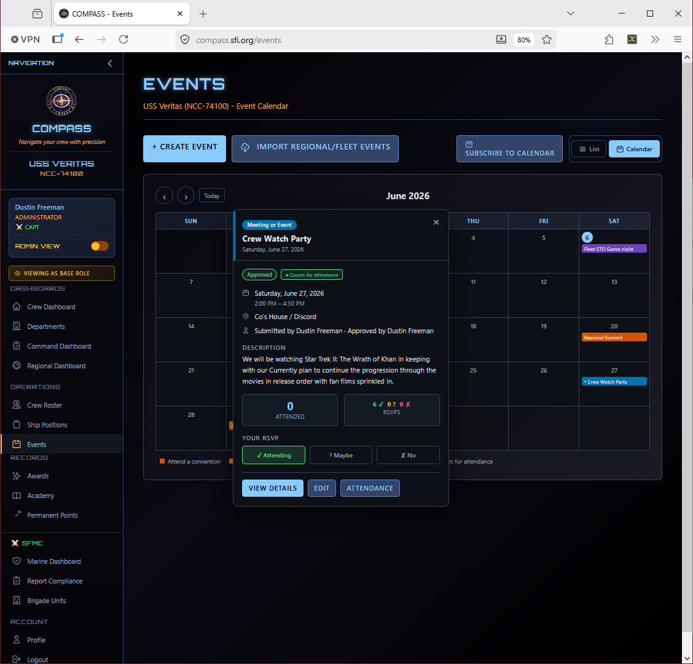Image resolution: width=693 pixels, height=664 pixels.
Task: Switch to List view
Action: 589,149
